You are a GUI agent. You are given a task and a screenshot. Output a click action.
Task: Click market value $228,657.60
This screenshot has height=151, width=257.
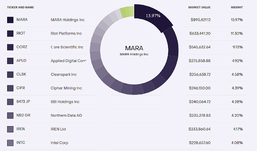click(x=200, y=143)
